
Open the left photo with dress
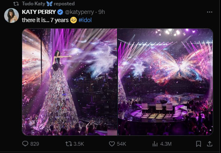coord(69,82)
